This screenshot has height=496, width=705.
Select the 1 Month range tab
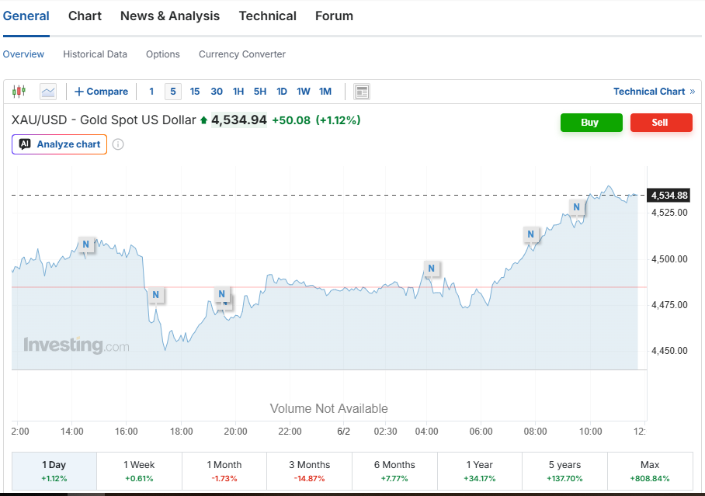(x=224, y=471)
